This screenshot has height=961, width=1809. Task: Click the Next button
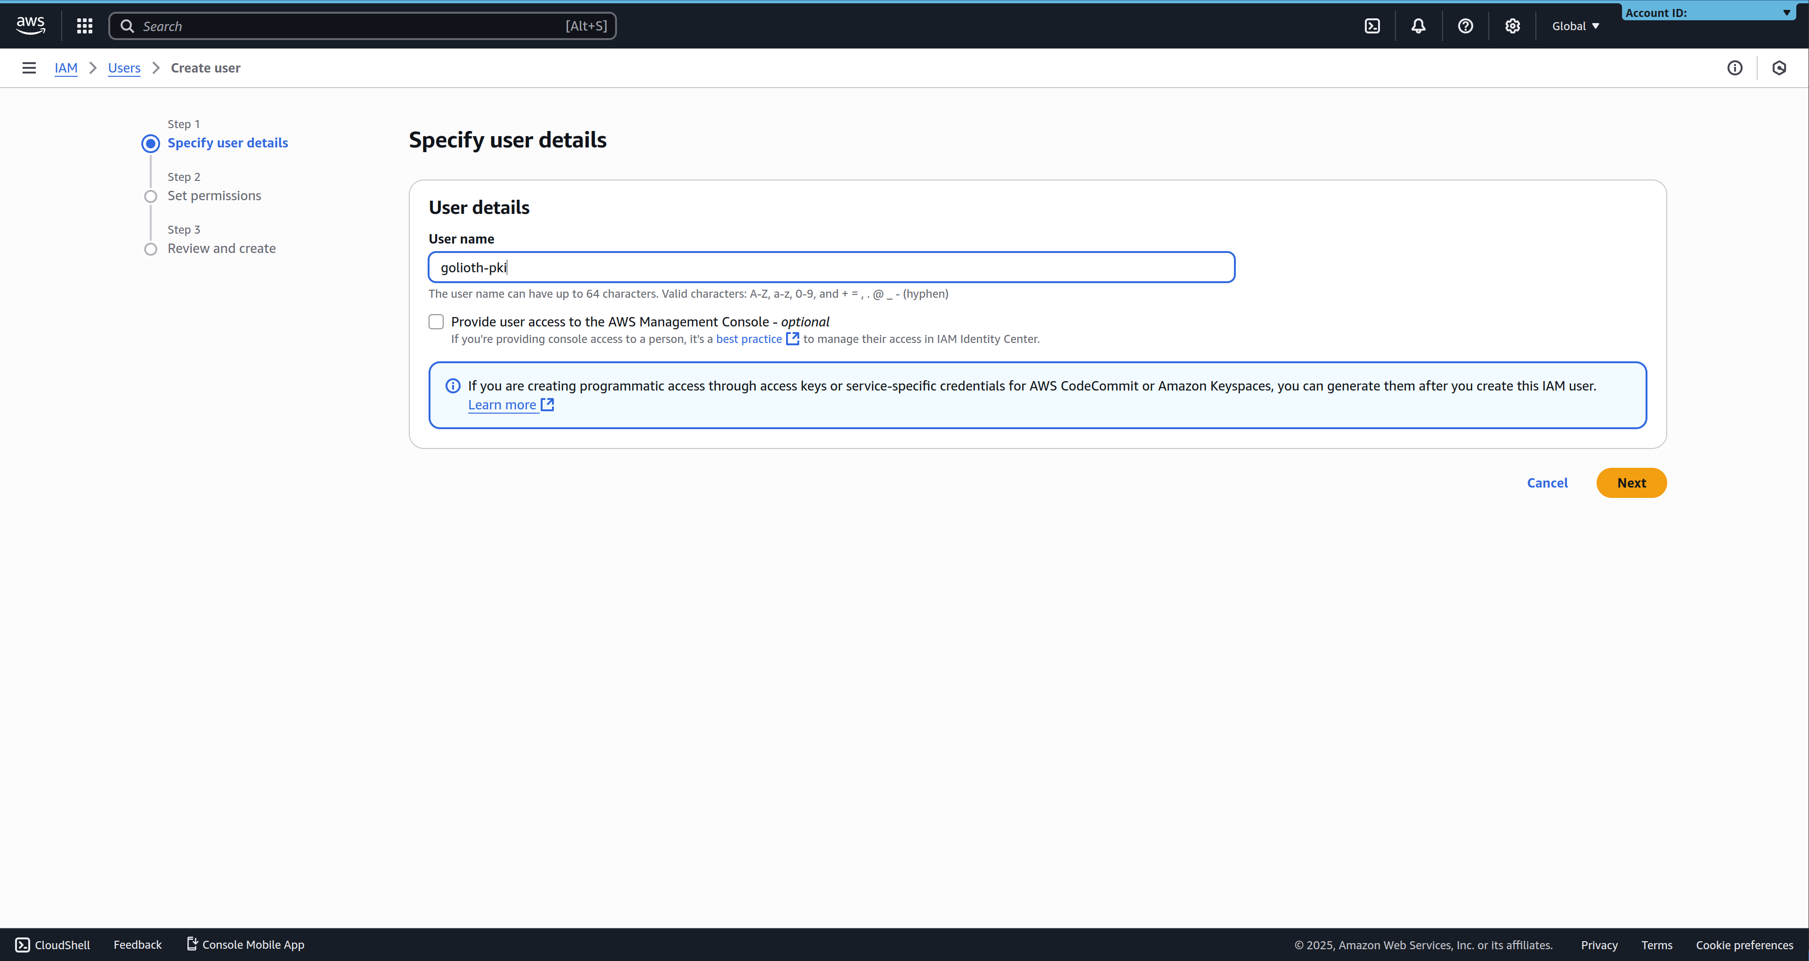(1631, 482)
